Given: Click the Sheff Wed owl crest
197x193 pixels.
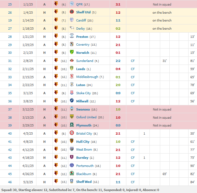Looking at the screenshot, I should coord(72,181).
